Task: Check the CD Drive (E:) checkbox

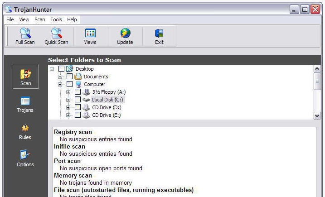Action: [x=78, y=115]
